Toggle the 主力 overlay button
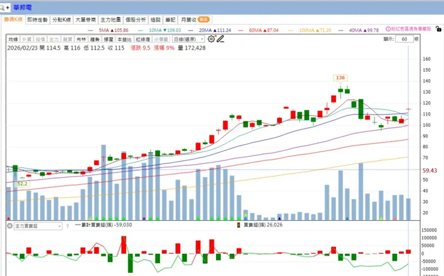Image resolution: width=444 pixels, height=276 pixels. [54, 40]
